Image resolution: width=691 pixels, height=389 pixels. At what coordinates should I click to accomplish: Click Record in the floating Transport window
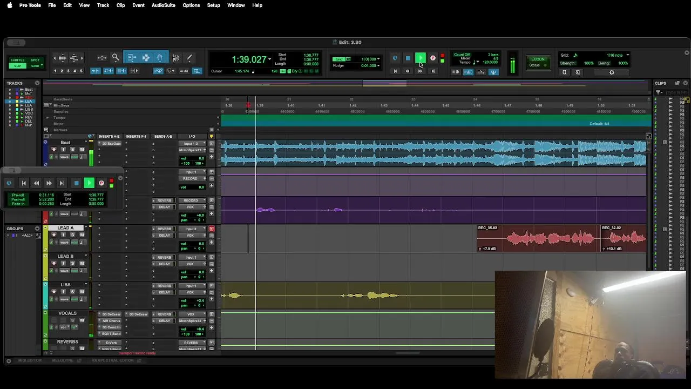[101, 183]
